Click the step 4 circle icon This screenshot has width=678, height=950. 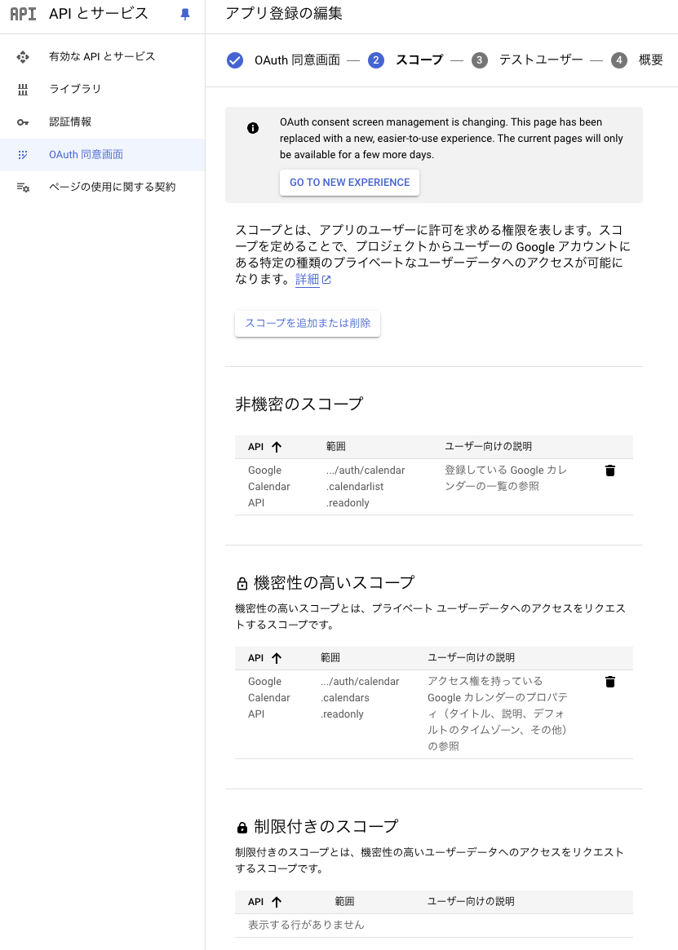coord(618,60)
